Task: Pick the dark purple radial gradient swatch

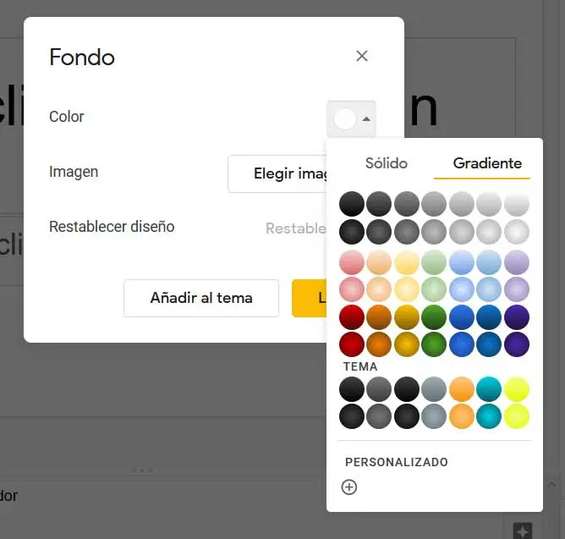Action: tap(516, 344)
